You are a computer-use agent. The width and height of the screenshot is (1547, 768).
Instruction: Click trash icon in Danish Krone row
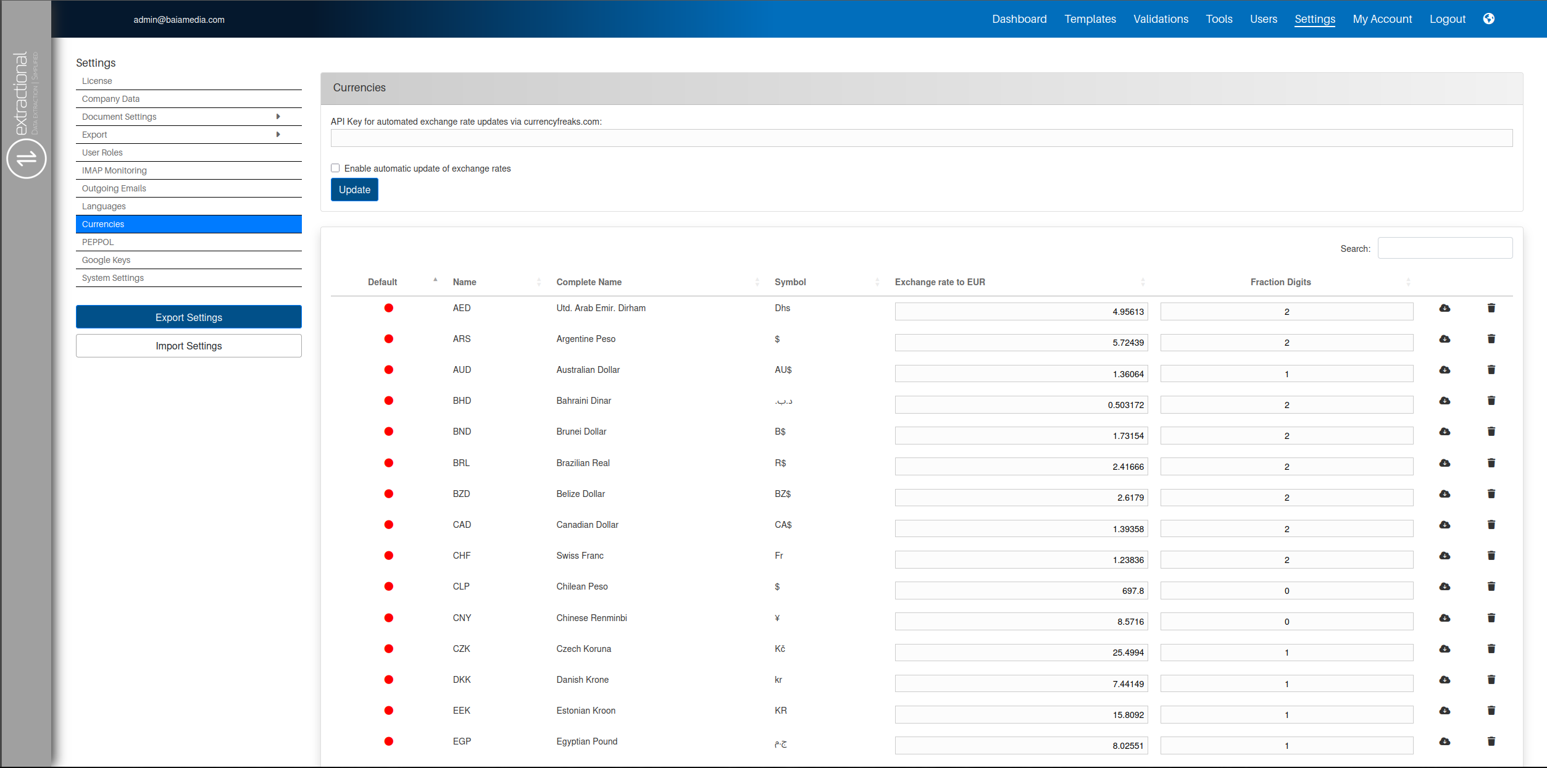1491,680
